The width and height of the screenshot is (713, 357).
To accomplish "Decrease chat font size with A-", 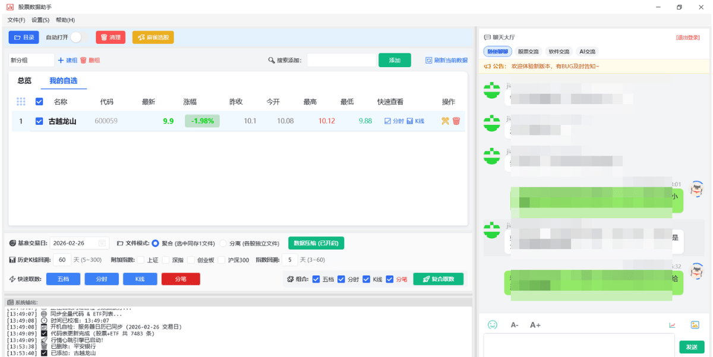I will [x=515, y=325].
